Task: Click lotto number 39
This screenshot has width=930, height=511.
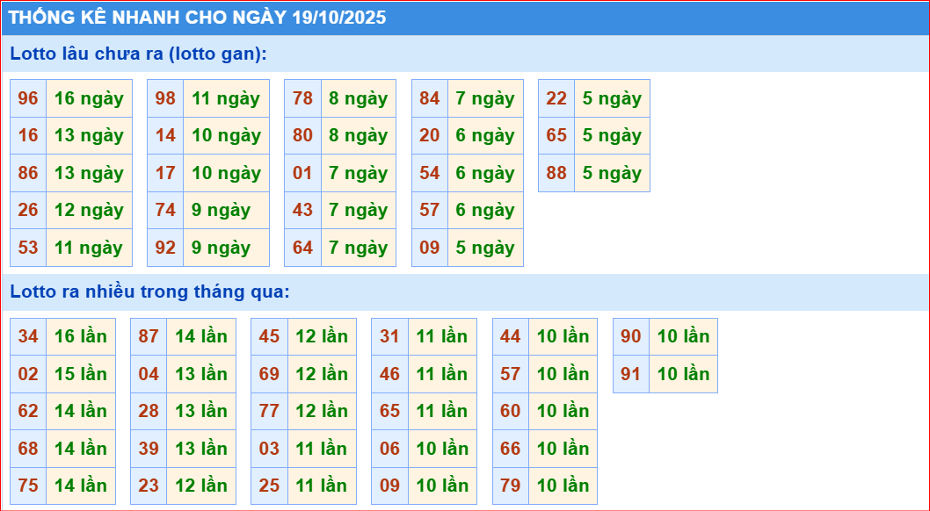Action: [149, 449]
